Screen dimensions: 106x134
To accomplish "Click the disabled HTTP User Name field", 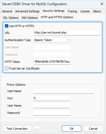I will pyautogui.click(x=52, y=47).
